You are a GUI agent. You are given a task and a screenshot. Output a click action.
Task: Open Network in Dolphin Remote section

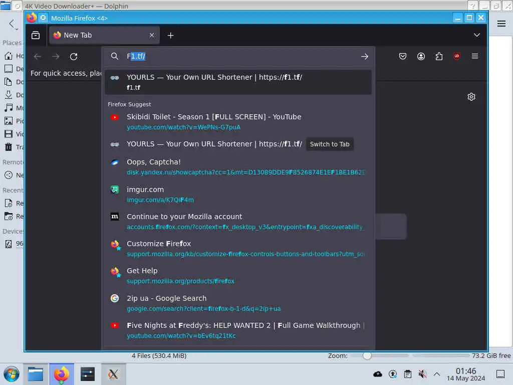point(14,175)
